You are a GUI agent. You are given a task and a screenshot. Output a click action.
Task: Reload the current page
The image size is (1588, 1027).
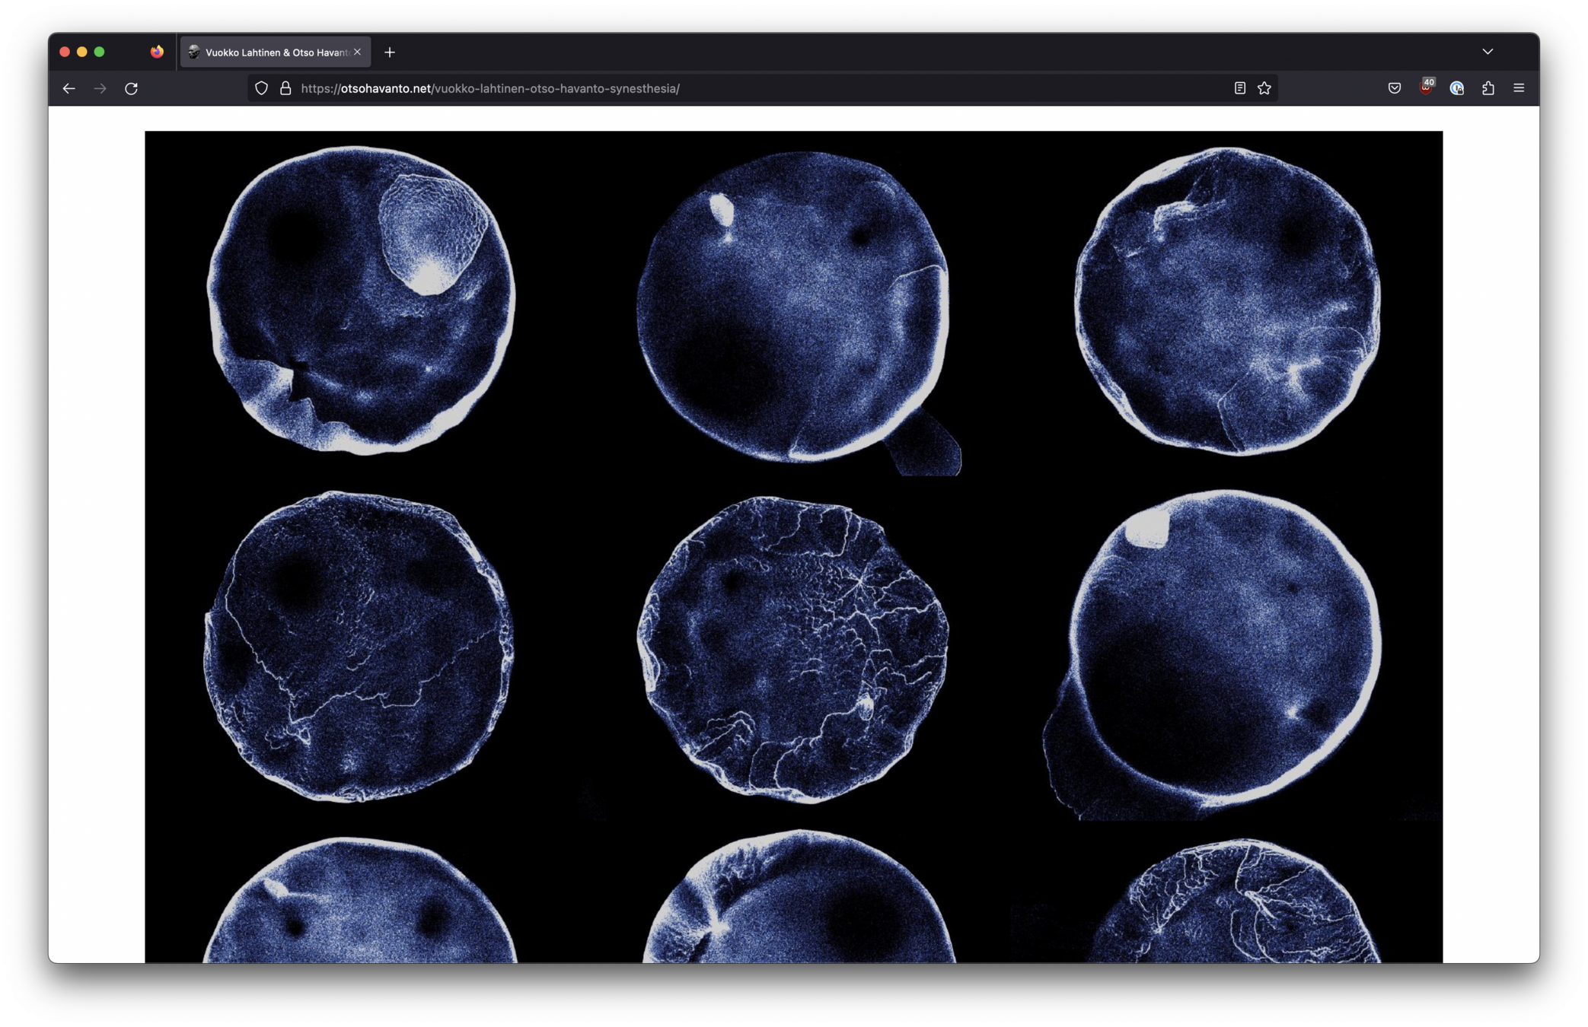pyautogui.click(x=131, y=88)
